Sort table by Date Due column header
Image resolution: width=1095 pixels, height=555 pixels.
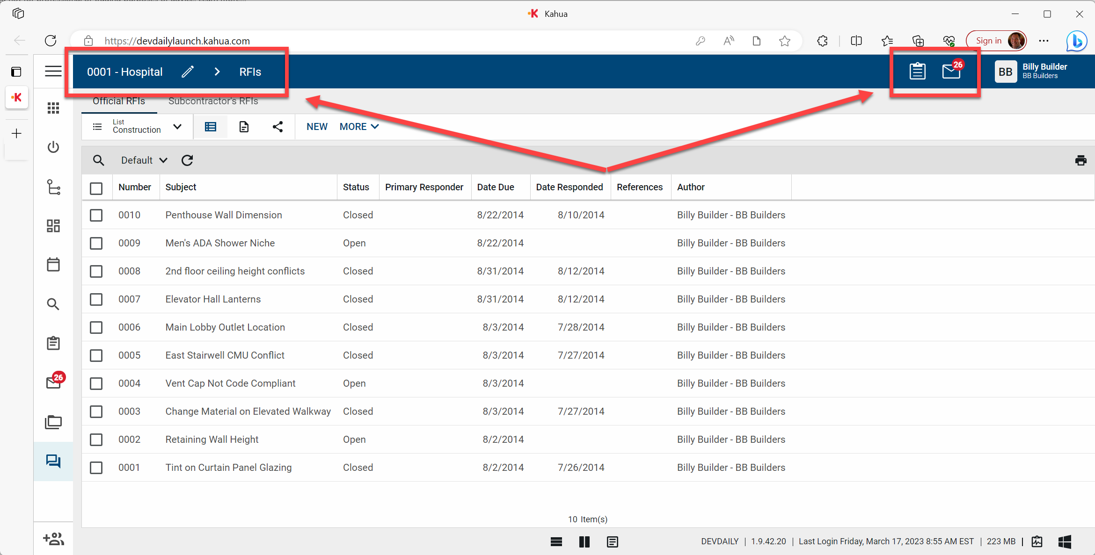[x=495, y=187]
